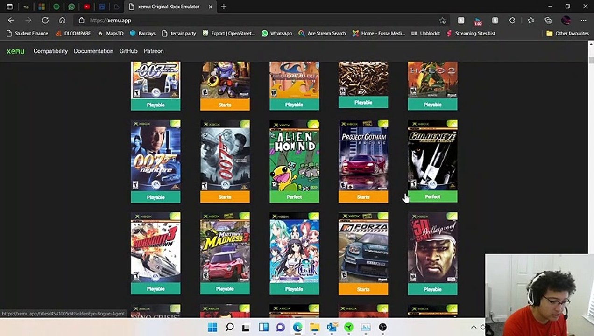This screenshot has width=594, height=336.
Task: Open the Midtown Madness 3 cover
Action: click(225, 248)
